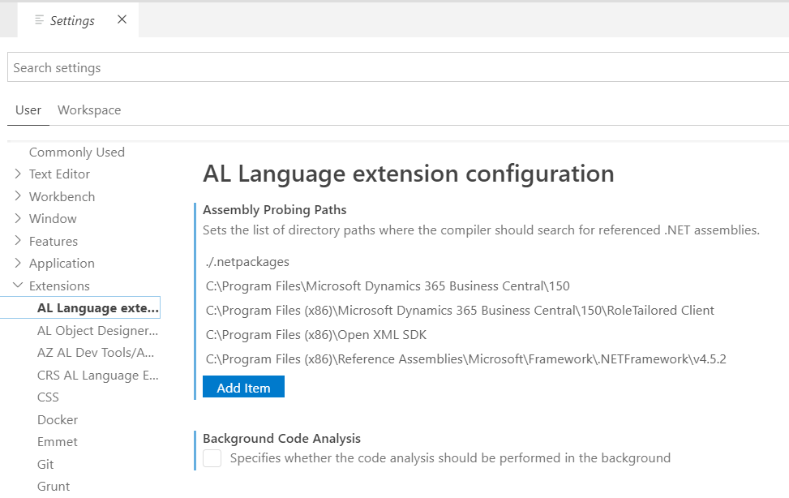Expand the Window chevron
This screenshot has height=498, width=789.
click(18, 218)
